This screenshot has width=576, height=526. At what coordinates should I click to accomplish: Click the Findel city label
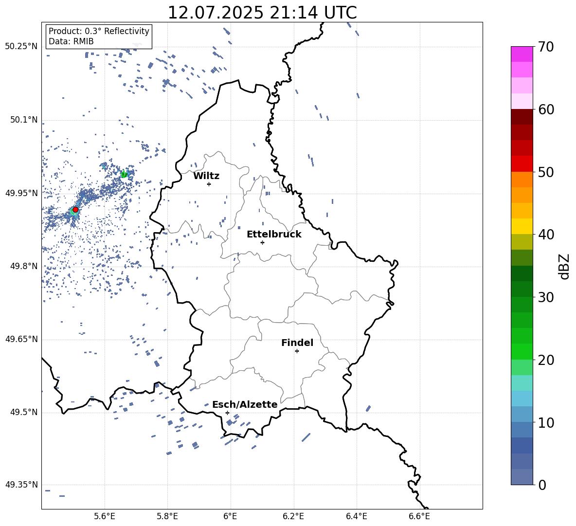pos(297,343)
